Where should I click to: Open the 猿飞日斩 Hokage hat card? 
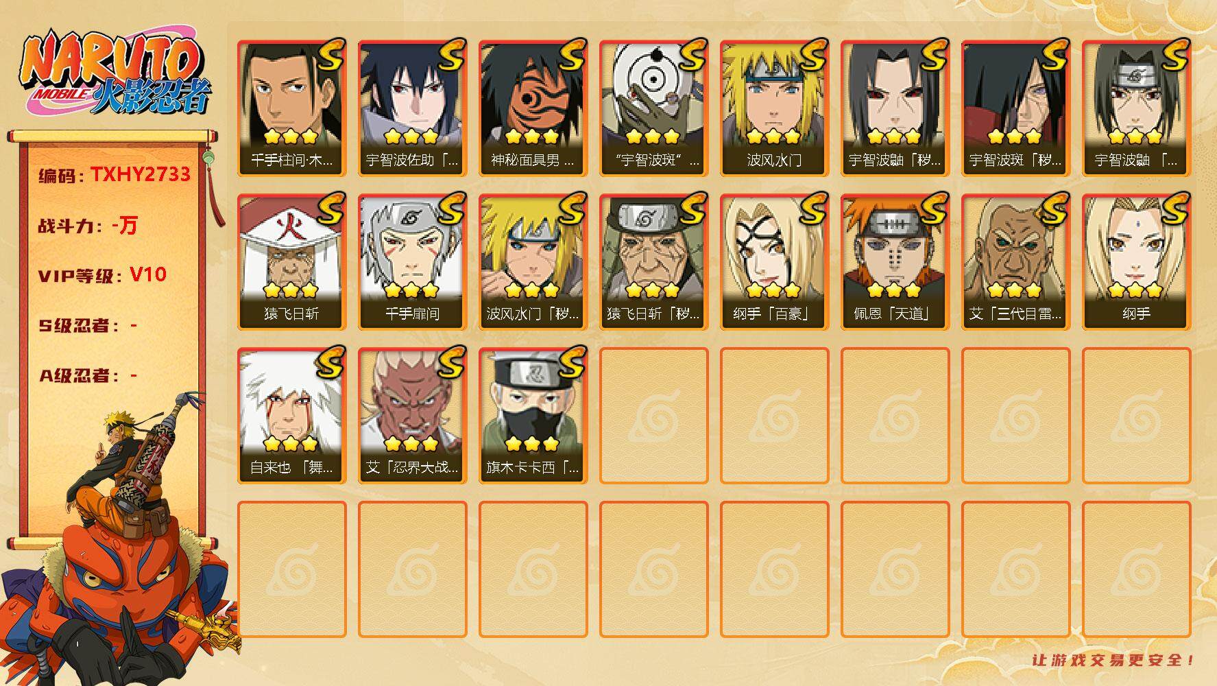[x=291, y=262]
